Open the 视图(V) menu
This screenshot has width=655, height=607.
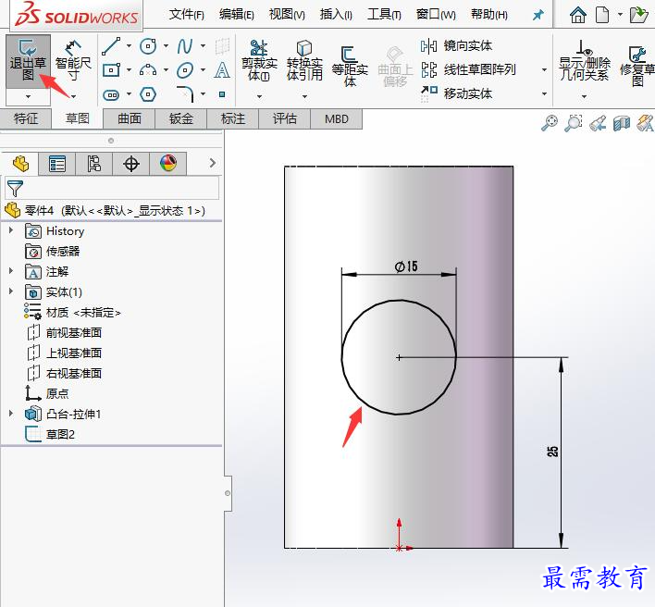pos(287,15)
